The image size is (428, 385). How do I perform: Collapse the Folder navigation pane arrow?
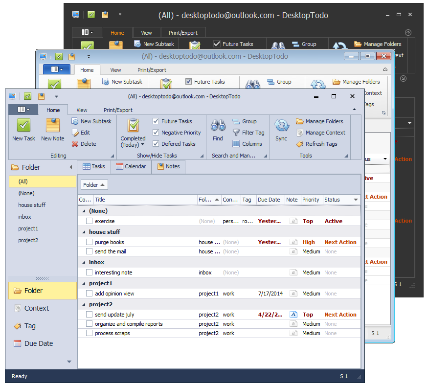(x=71, y=167)
